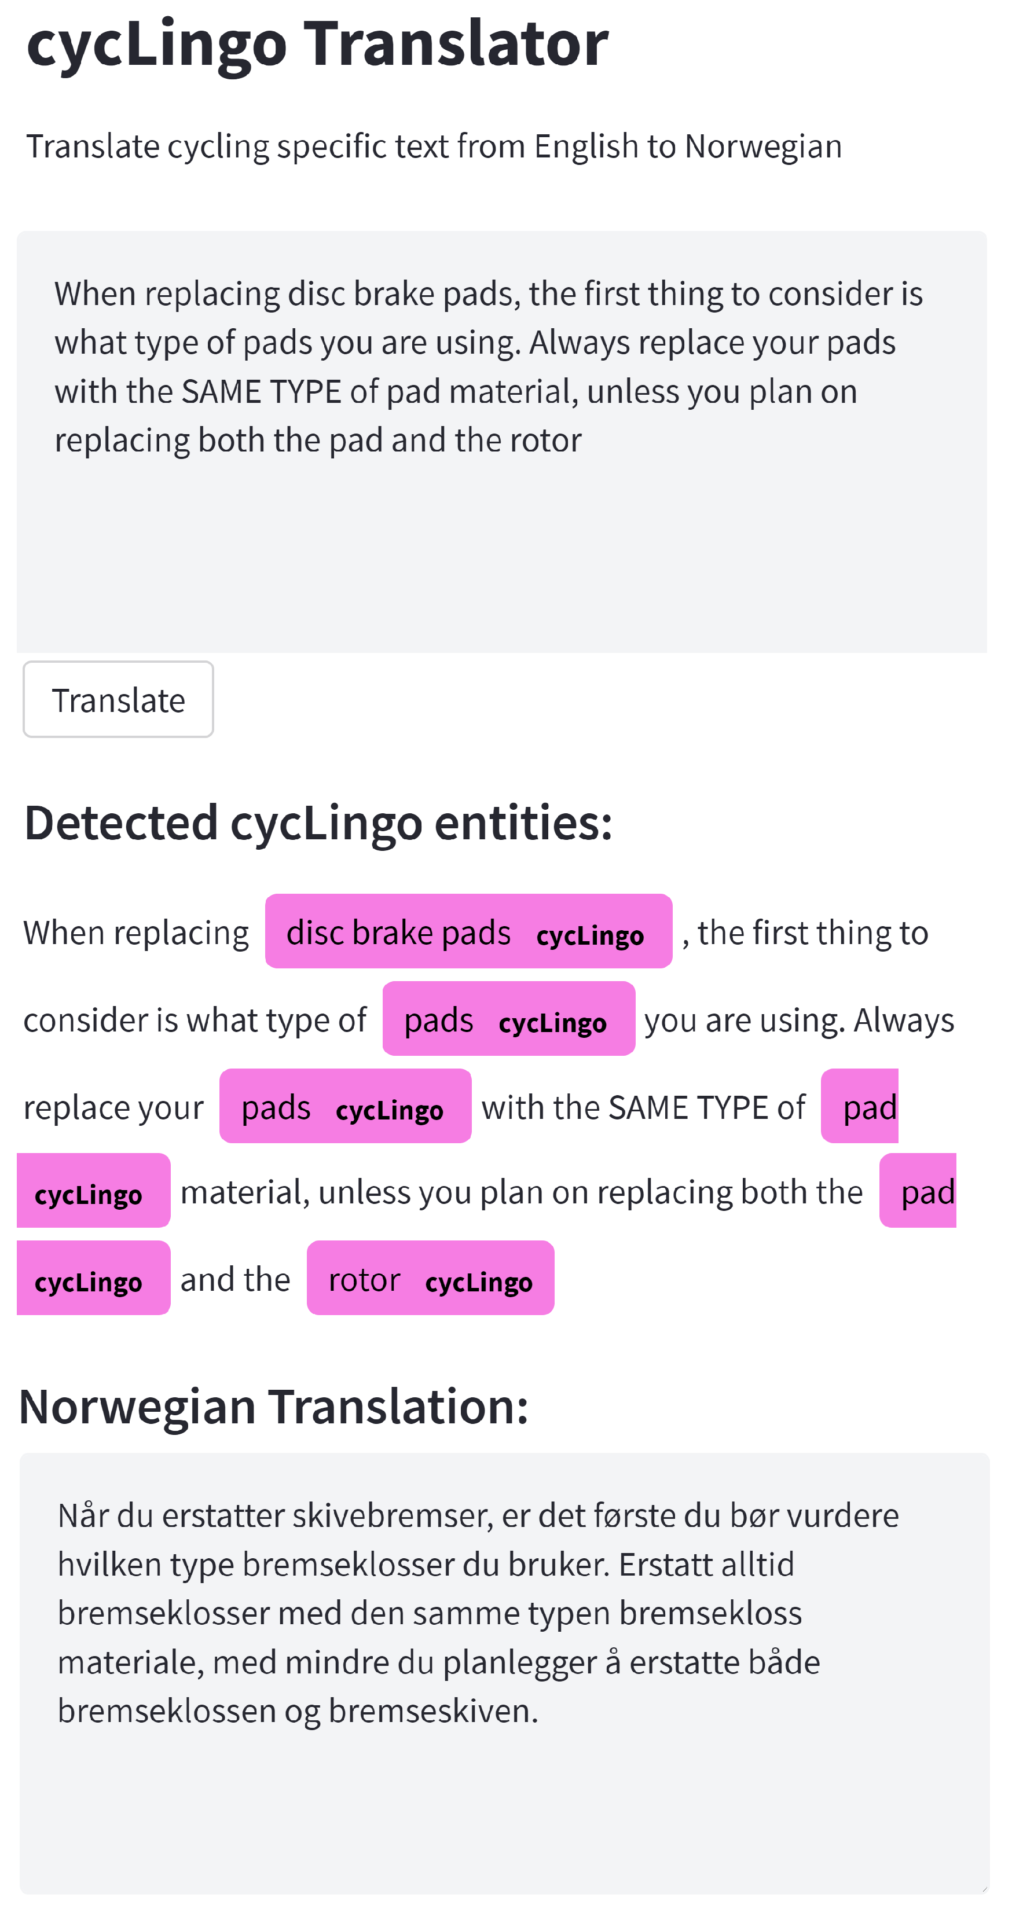Viewport: 1012px width, 1909px height.
Task: Click the 'cycLingo Translator' page title
Action: click(317, 43)
